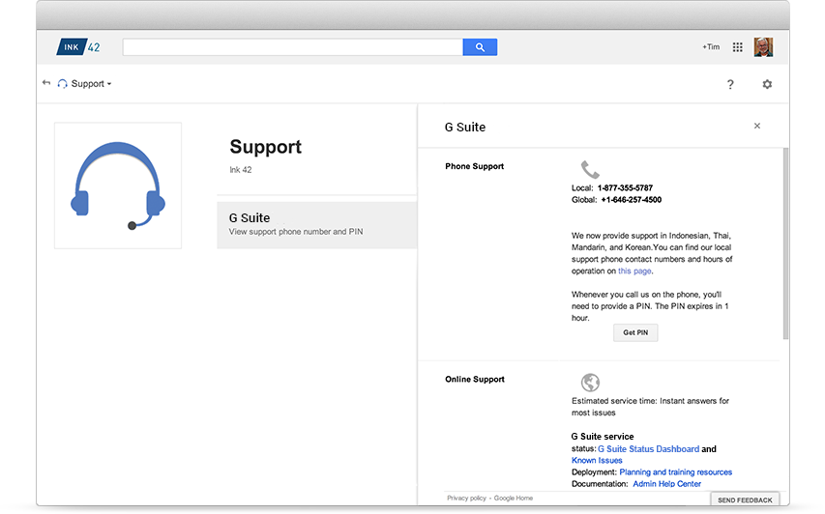
Task: Click the +Tim profile link
Action: [711, 46]
